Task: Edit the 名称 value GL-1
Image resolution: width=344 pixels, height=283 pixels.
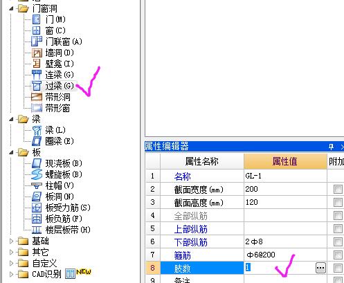Action: click(285, 176)
